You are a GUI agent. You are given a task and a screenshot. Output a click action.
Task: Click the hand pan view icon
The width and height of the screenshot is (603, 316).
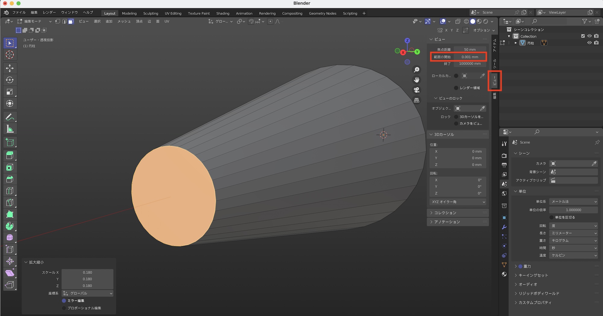416,80
